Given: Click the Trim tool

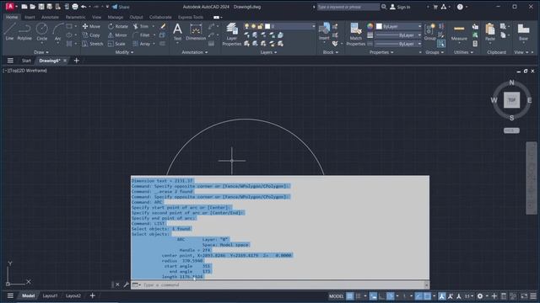Looking at the screenshot, I should click(x=141, y=26).
